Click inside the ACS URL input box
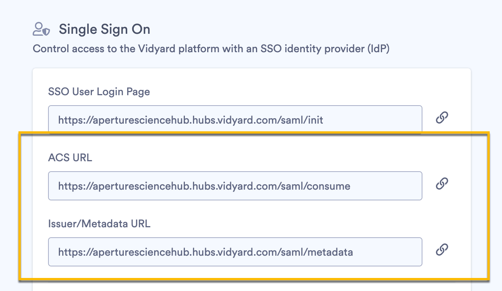The height and width of the screenshot is (291, 502). click(234, 186)
